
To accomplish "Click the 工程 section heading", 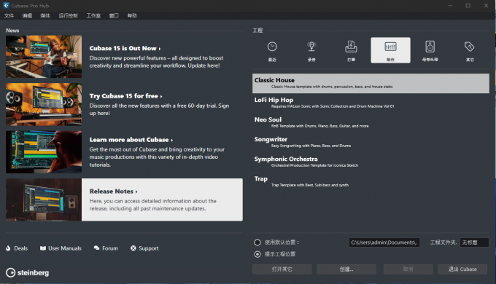I will point(257,31).
